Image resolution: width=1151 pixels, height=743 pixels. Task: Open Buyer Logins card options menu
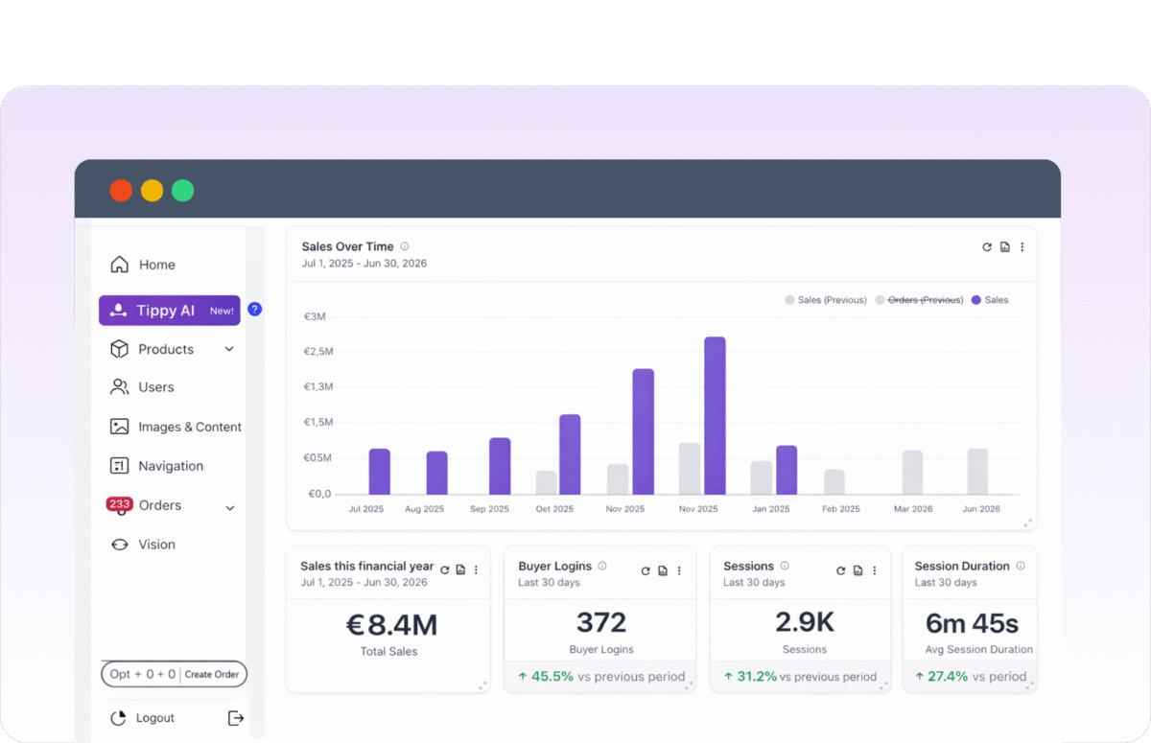[679, 570]
